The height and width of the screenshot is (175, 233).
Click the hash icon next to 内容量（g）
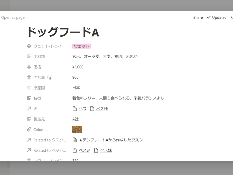[x=29, y=78]
